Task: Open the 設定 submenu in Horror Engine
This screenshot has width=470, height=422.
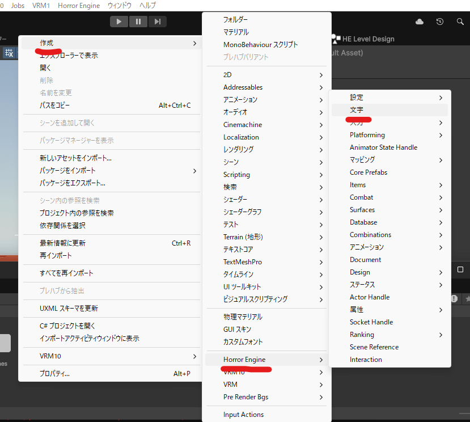Action: click(389, 98)
